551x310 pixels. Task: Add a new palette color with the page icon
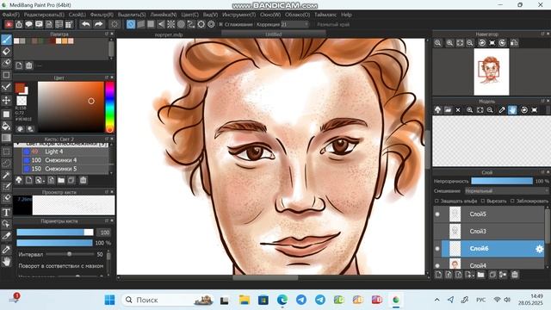click(19, 65)
